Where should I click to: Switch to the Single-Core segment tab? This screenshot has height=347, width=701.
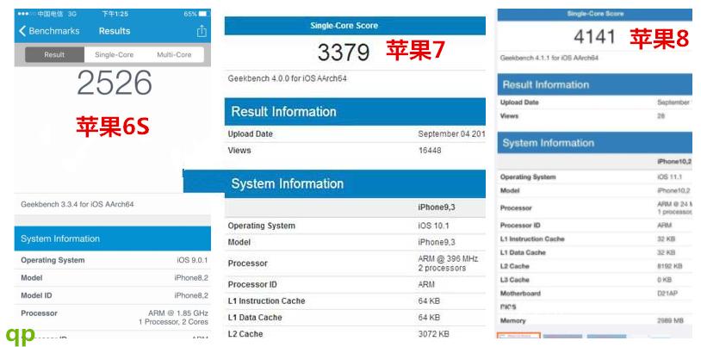coord(114,54)
